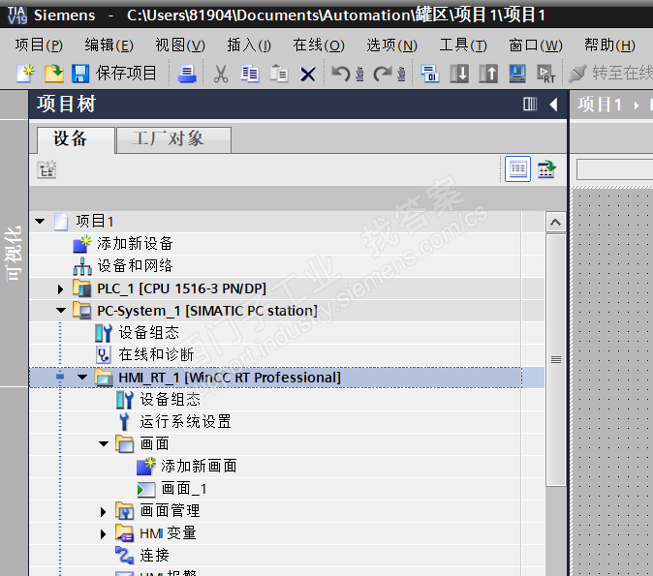Select the HMI 变量 folder label

[x=168, y=533]
